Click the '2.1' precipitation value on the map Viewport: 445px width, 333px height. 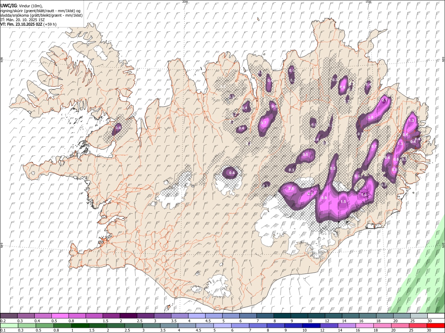(x=385, y=100)
